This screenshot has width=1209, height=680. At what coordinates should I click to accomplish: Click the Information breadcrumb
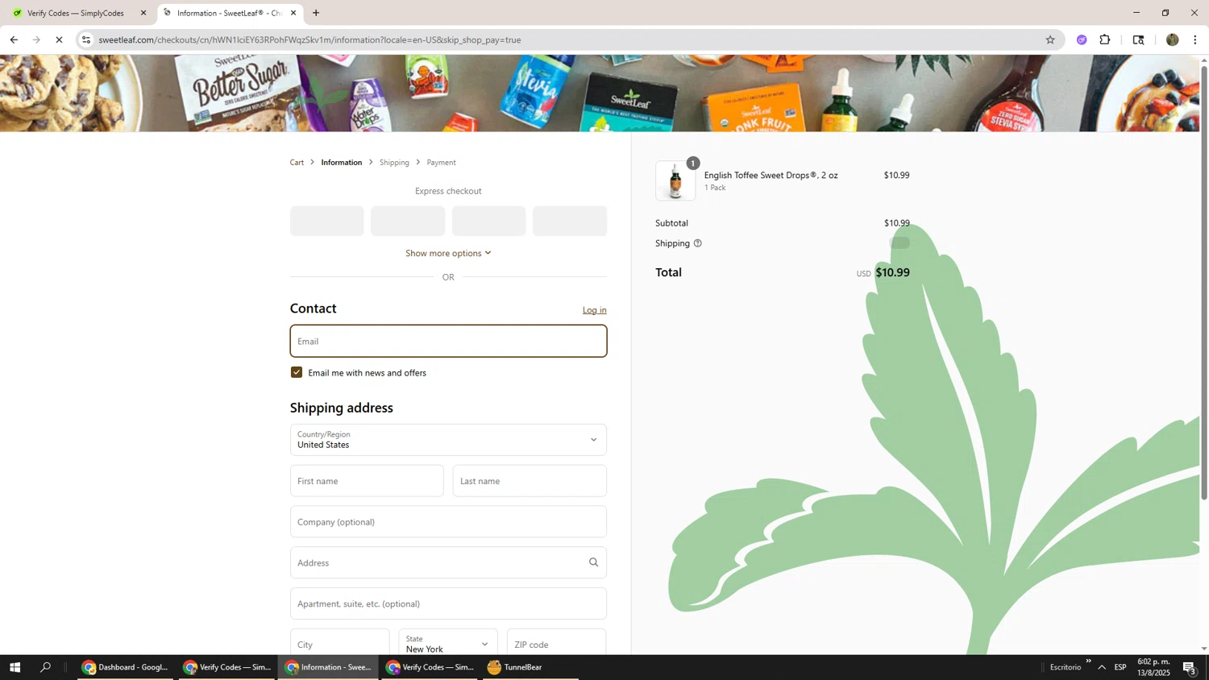point(342,163)
